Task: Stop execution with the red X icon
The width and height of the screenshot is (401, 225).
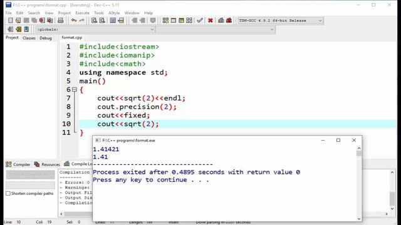Action: click(x=211, y=21)
